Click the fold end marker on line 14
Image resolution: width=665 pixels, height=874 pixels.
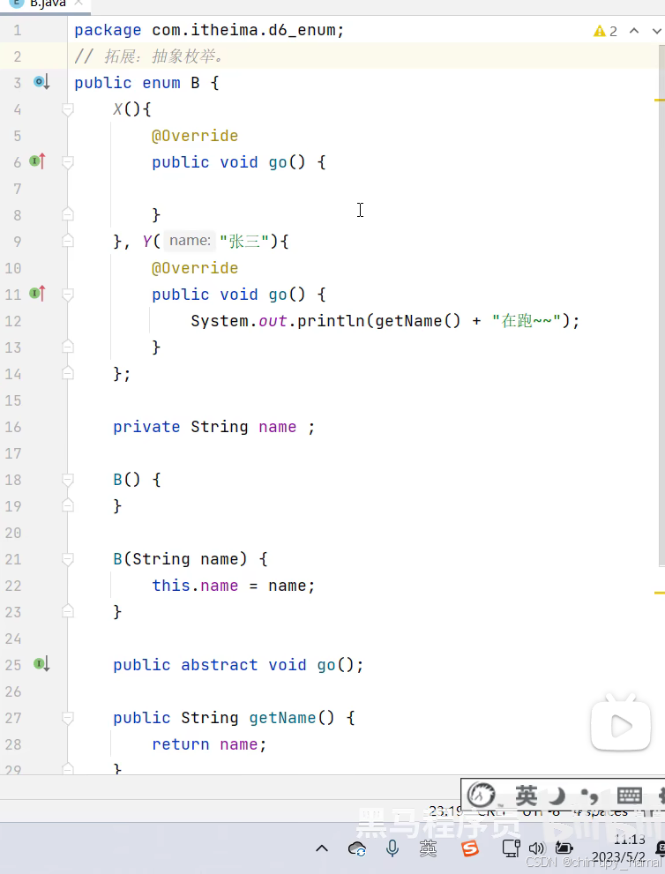(x=67, y=373)
